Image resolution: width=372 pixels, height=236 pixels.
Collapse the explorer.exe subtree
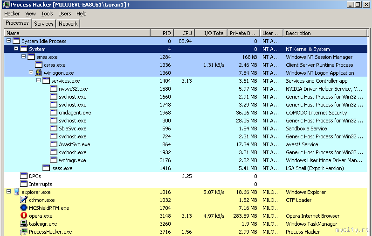pyautogui.click(x=8, y=191)
